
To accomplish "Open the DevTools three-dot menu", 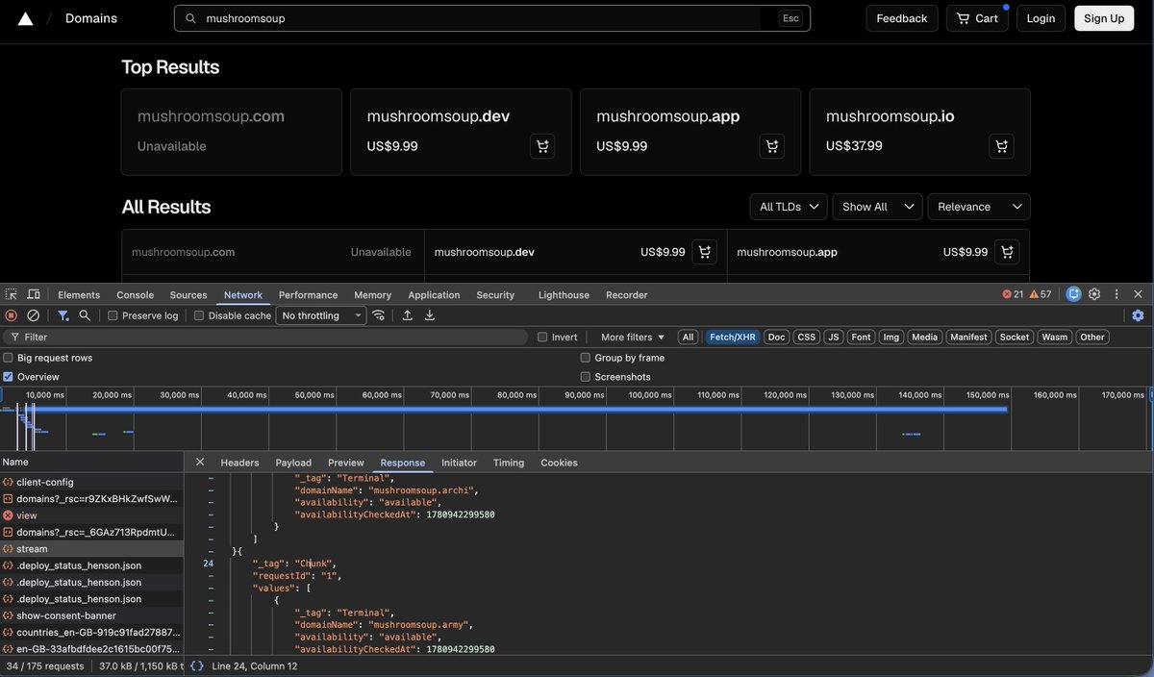I will coord(1116,294).
